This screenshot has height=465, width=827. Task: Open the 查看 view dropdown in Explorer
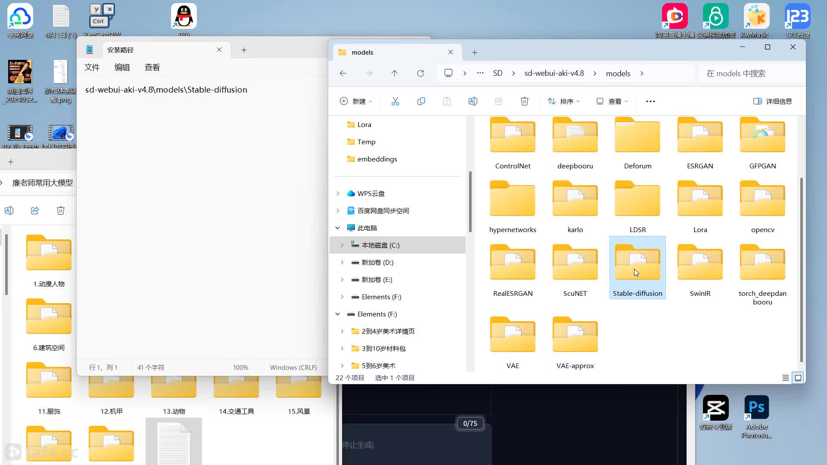pyautogui.click(x=612, y=101)
